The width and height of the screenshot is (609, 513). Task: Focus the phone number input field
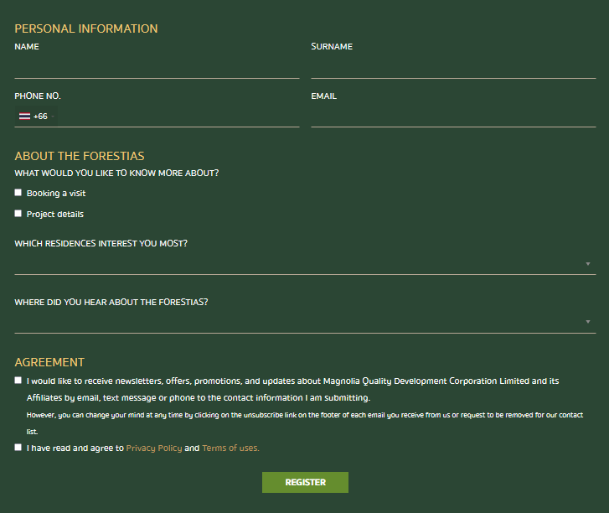click(178, 117)
